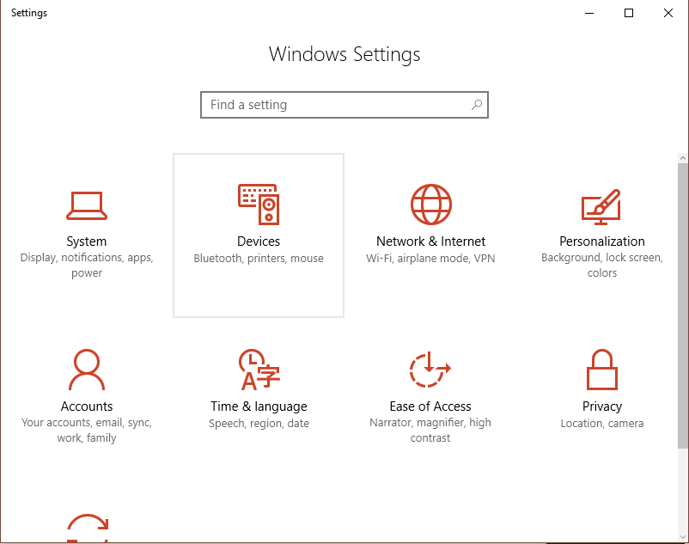The width and height of the screenshot is (689, 544).
Task: Close the Settings window
Action: pos(668,13)
